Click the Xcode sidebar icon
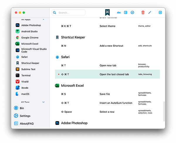The image size is (176, 143). tap(18, 88)
